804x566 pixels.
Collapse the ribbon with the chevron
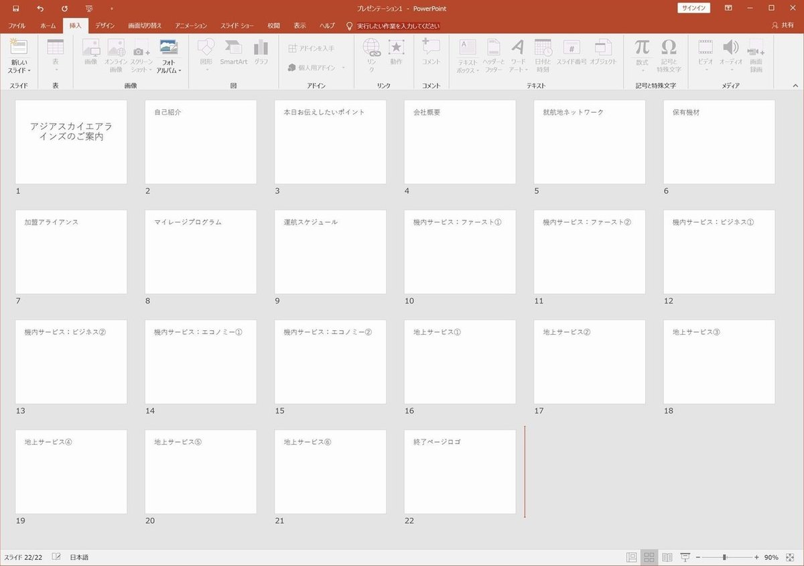coord(795,85)
